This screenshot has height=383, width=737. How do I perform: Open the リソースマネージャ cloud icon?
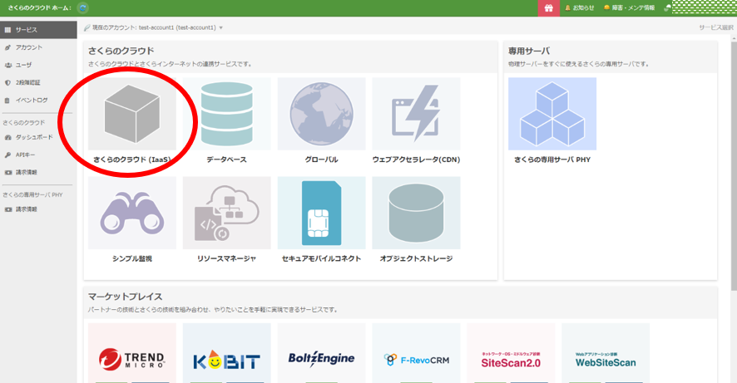[226, 213]
